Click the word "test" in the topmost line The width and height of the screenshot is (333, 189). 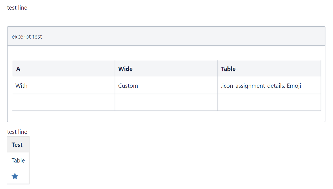click(12, 8)
